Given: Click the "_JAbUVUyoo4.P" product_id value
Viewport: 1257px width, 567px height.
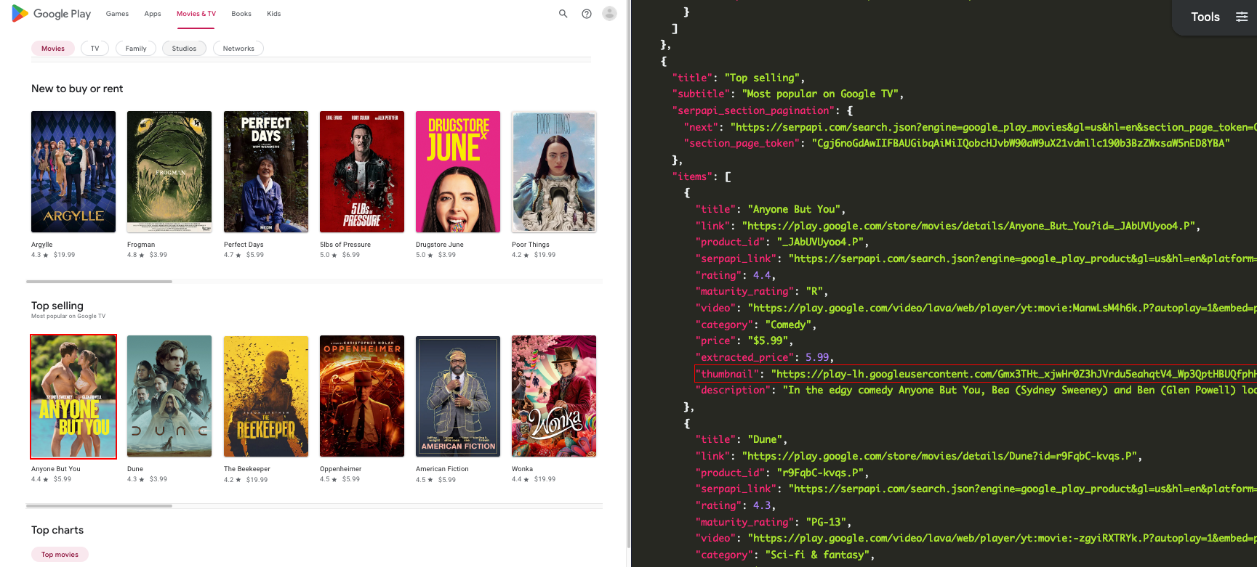Looking at the screenshot, I should click(822, 242).
